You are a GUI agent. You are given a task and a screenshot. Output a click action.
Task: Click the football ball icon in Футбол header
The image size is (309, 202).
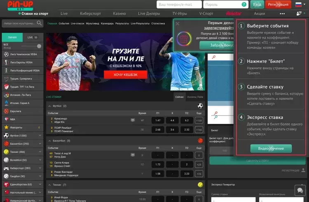200,106
